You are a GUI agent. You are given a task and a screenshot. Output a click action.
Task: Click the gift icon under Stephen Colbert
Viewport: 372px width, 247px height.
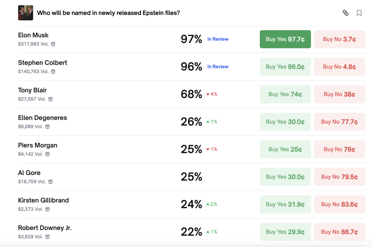53,72
